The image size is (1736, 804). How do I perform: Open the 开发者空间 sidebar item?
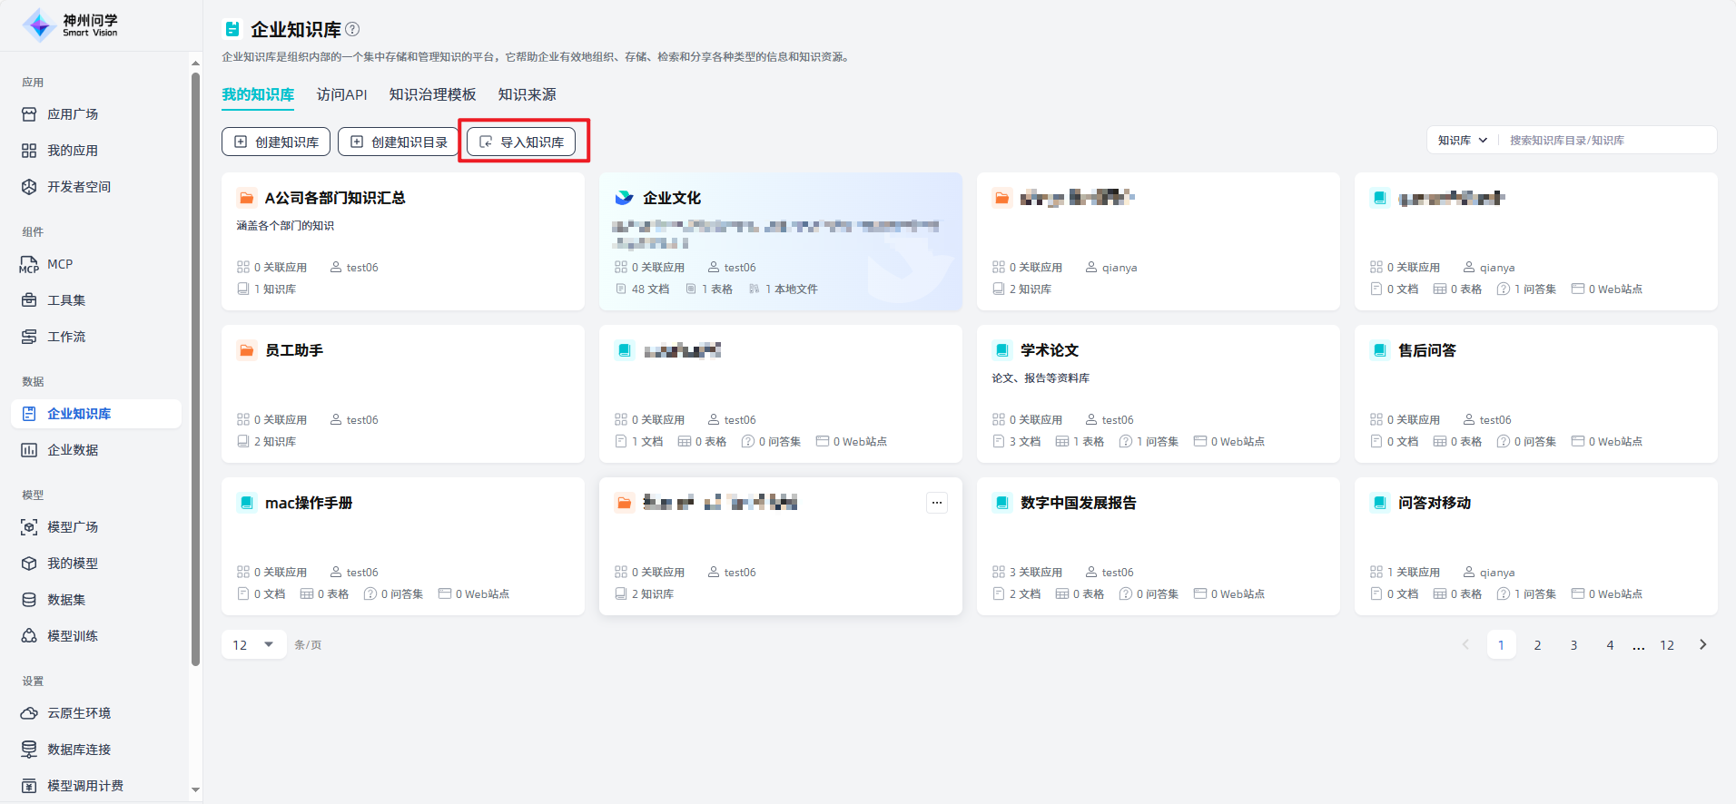pos(79,187)
